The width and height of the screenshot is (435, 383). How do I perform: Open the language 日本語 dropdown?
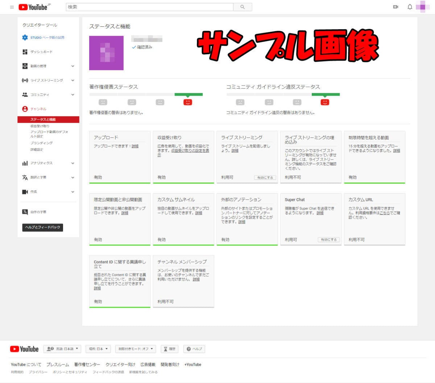62,349
